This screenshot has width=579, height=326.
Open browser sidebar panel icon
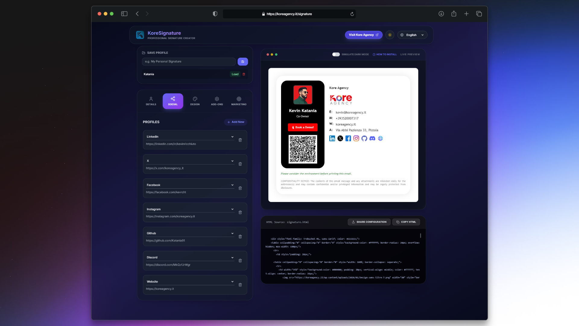pos(124,14)
